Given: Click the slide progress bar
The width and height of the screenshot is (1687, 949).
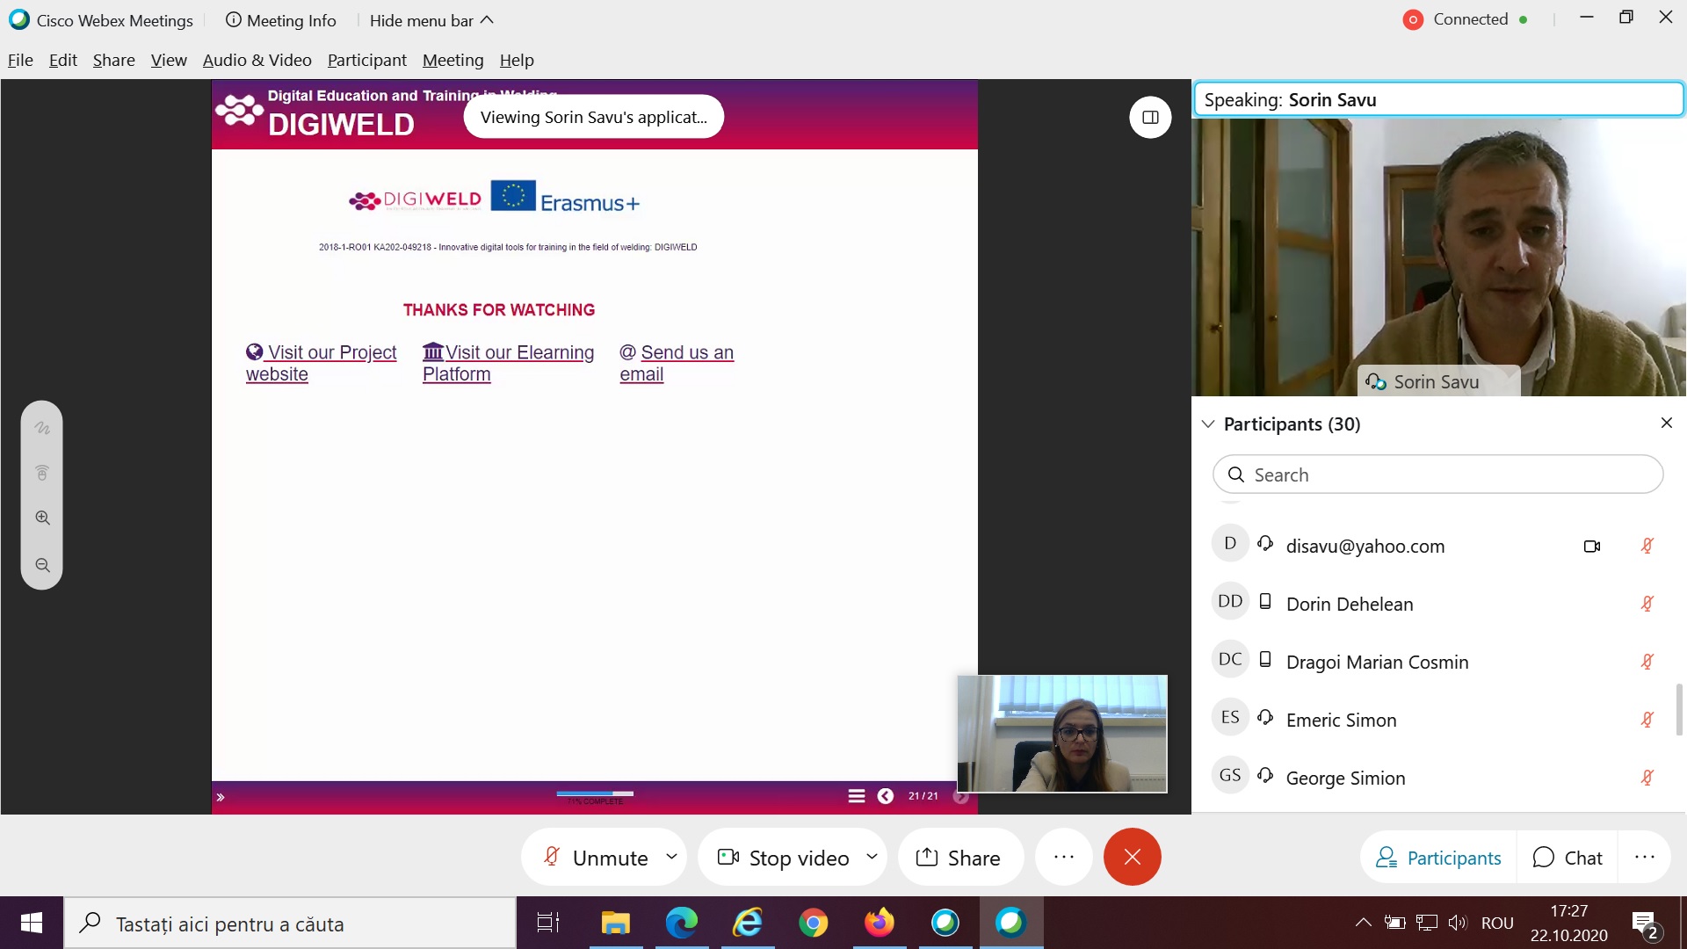Looking at the screenshot, I should [595, 793].
